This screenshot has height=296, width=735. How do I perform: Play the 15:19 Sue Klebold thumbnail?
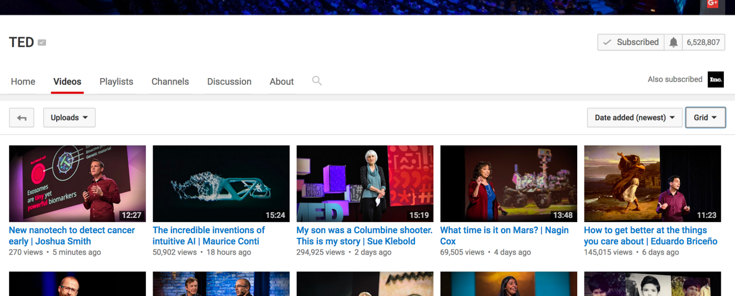coord(365,184)
